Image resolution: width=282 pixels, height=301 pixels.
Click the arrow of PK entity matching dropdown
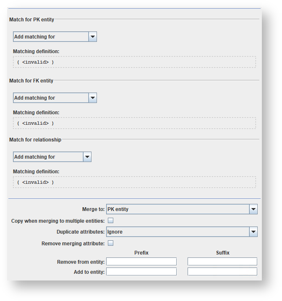[x=93, y=37]
